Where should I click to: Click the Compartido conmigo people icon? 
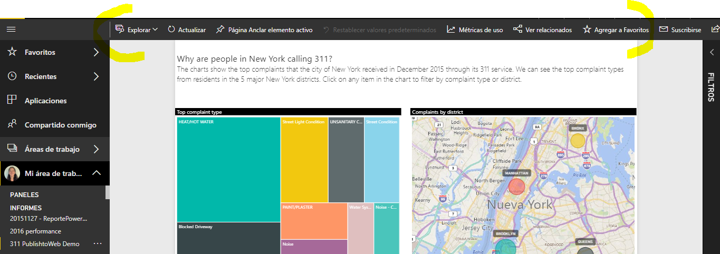tap(13, 124)
